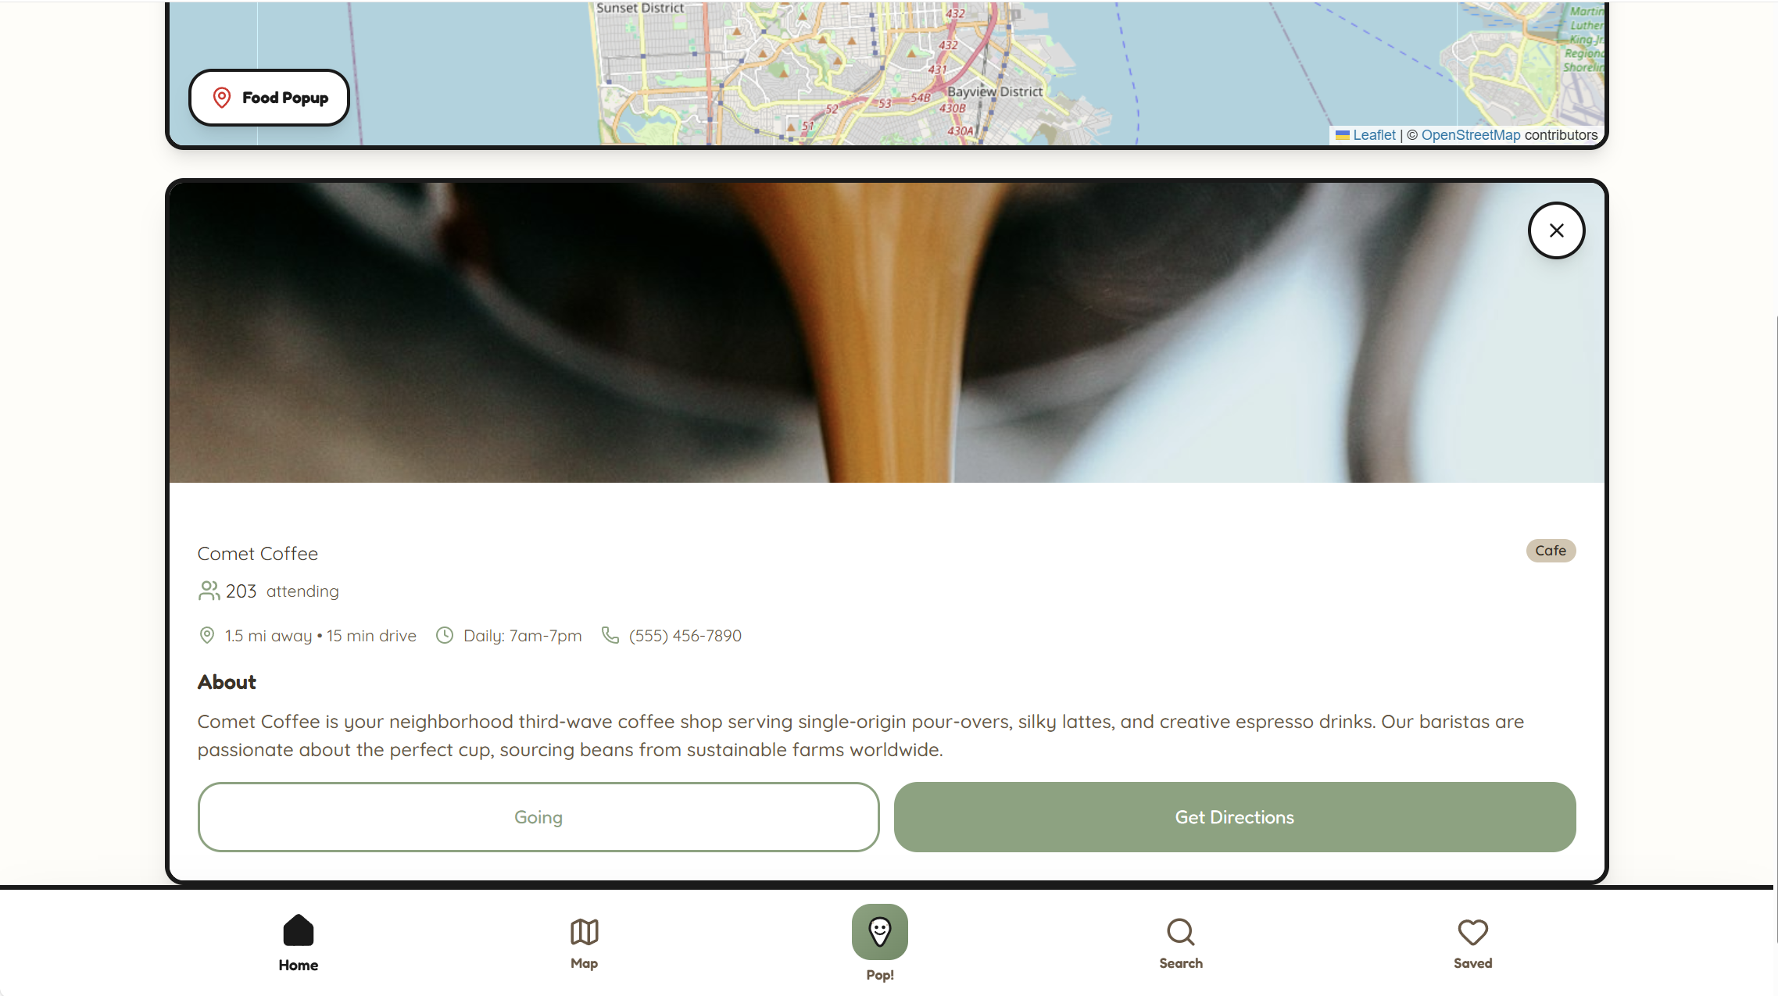
Task: Click the location pin by distance
Action: (207, 635)
